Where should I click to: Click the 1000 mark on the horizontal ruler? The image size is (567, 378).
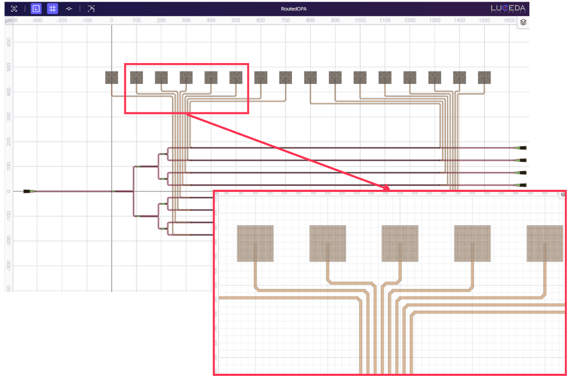point(360,20)
